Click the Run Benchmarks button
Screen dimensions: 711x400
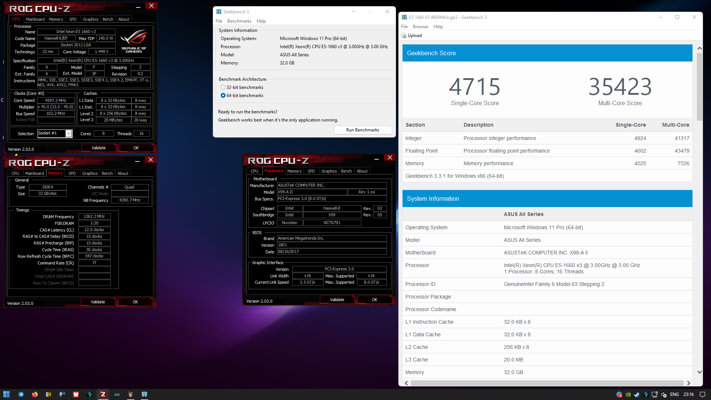363,130
